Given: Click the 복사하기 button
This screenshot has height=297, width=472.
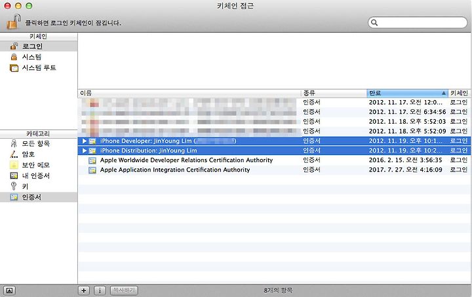Looking at the screenshot, I should 124,290.
